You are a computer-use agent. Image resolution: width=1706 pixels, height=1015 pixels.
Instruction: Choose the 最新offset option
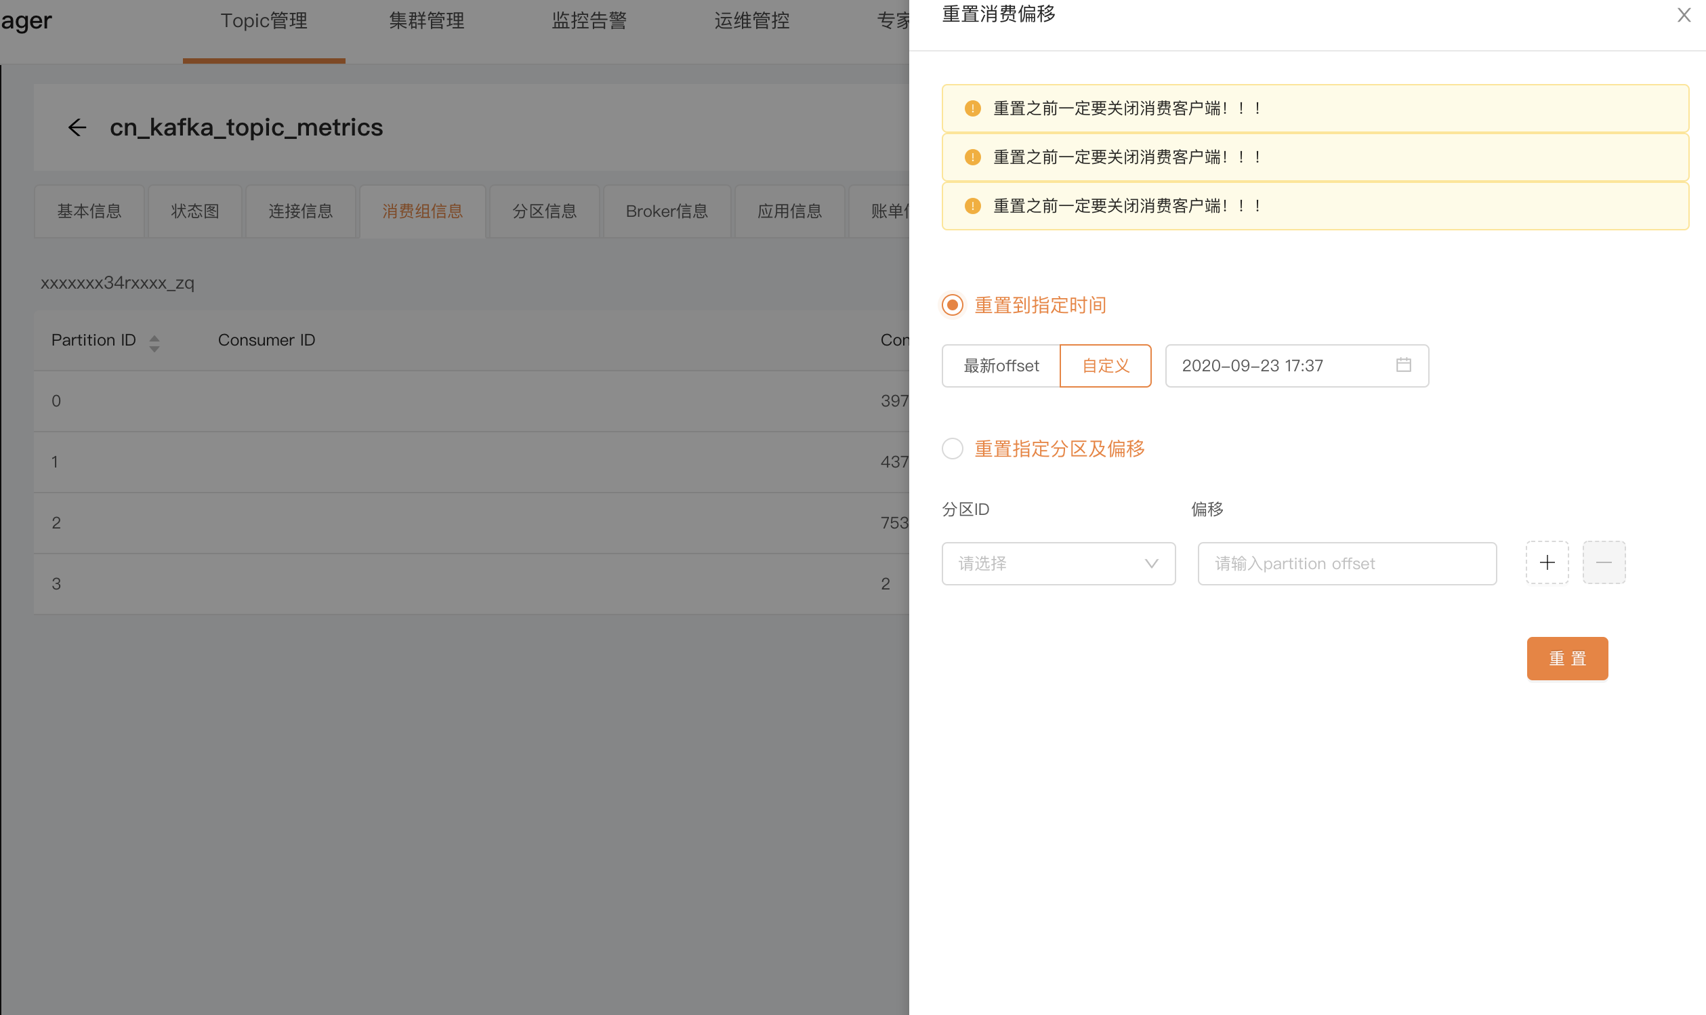1001,366
